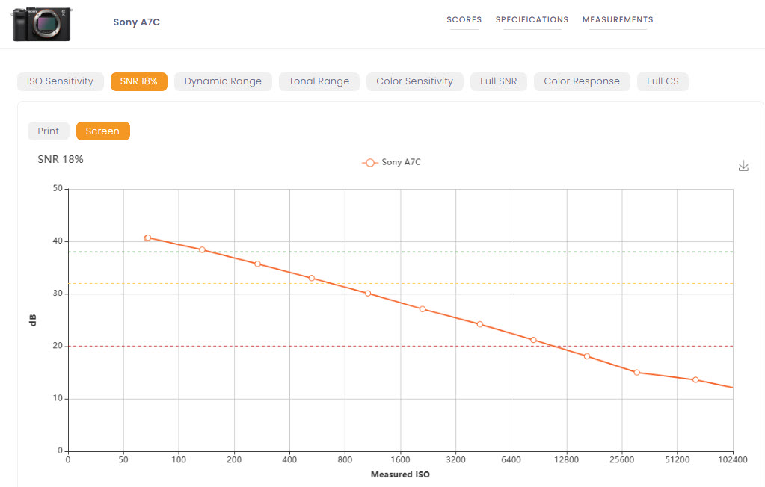Click the SNR 18% chart heading
The width and height of the screenshot is (765, 487).
pos(61,159)
